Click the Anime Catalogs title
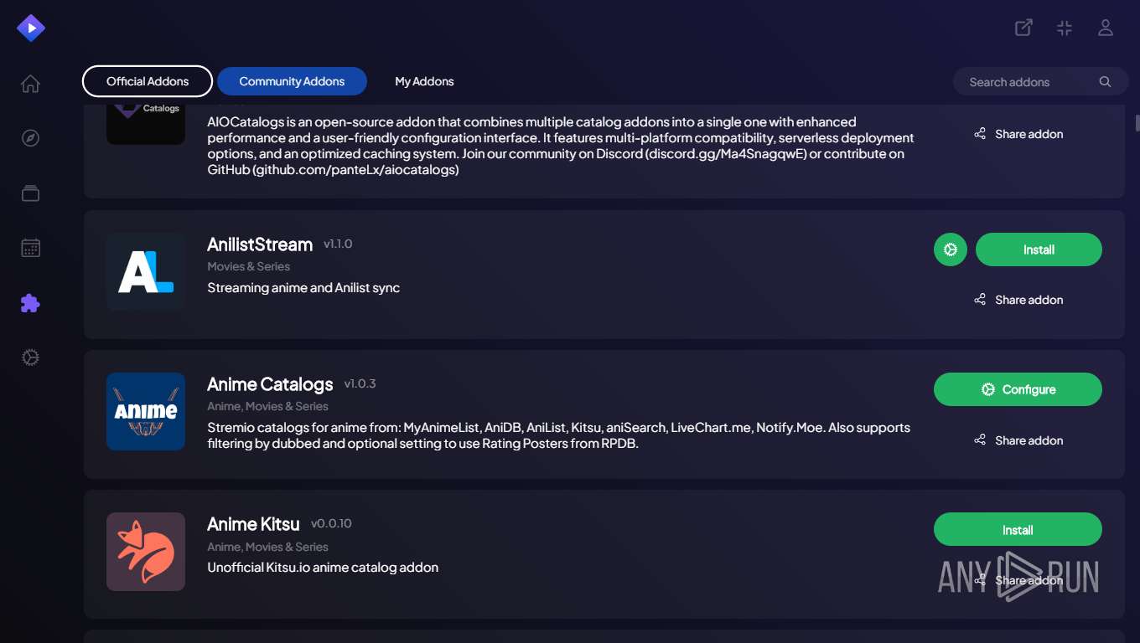This screenshot has width=1140, height=643. click(x=270, y=384)
